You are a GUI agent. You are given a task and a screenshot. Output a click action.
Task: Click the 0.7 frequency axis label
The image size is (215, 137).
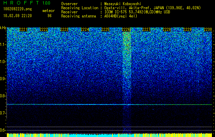click(x=2, y=113)
